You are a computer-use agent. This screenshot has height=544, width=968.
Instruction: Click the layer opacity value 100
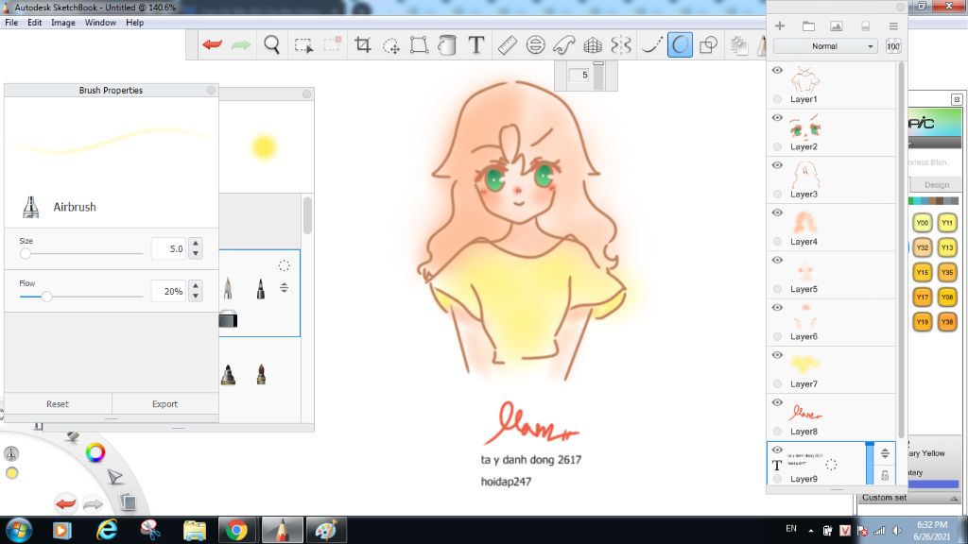[x=893, y=46]
